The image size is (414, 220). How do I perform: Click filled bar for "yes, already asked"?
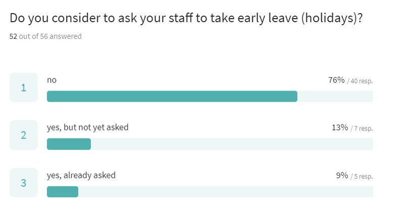point(63,192)
